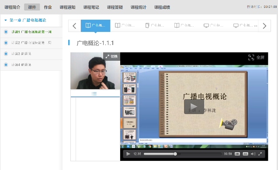Mute the video with the volume icon

(253, 154)
